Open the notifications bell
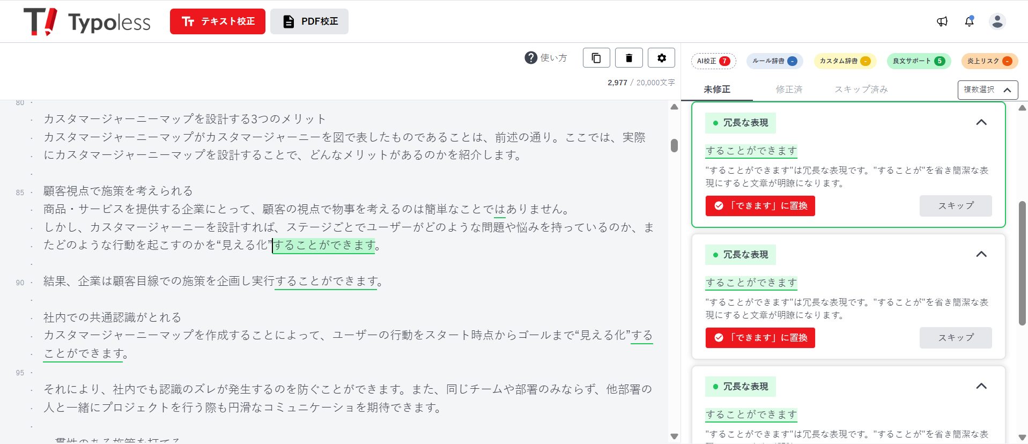Viewport: 1028px width, 444px height. pos(969,21)
